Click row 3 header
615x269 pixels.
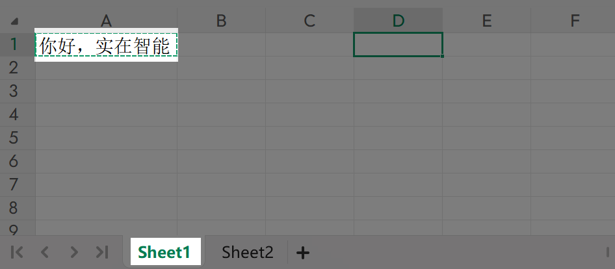point(14,92)
